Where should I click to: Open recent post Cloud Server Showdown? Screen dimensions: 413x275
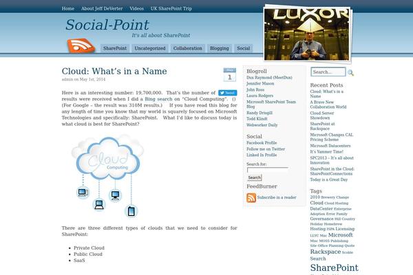click(x=322, y=115)
